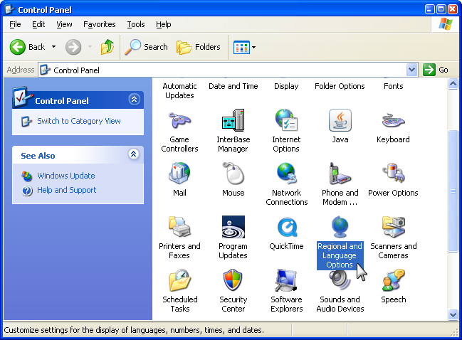This screenshot has height=340, width=462.
Task: Open the Keyboard settings icon
Action: (x=394, y=120)
